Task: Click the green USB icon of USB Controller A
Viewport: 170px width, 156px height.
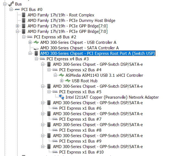Action: [x=36, y=42]
